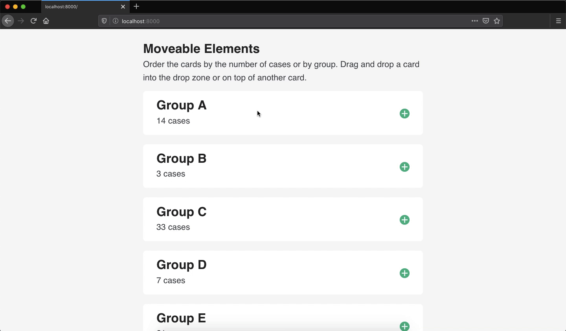Image resolution: width=566 pixels, height=331 pixels.
Task: Save page to Pocket
Action: click(x=486, y=21)
